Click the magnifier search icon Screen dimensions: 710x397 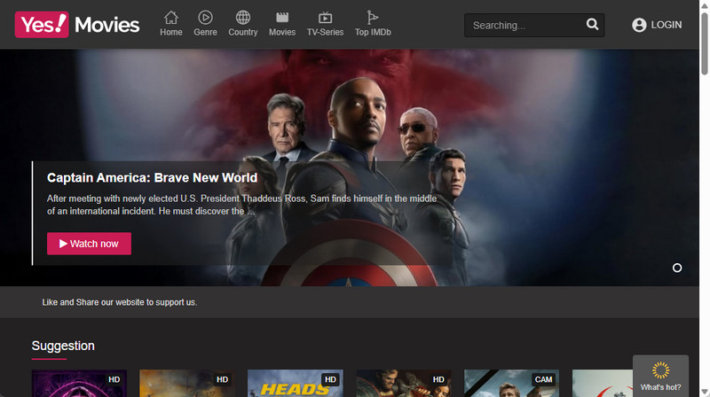592,25
